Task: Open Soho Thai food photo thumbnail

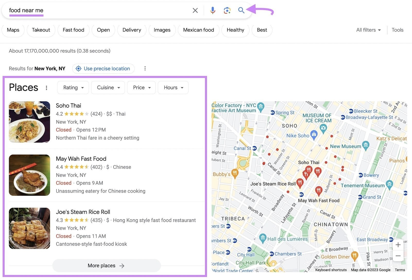Action: pos(29,122)
